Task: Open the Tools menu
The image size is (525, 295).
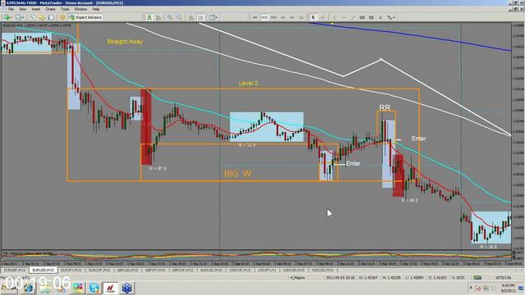Action: point(65,9)
